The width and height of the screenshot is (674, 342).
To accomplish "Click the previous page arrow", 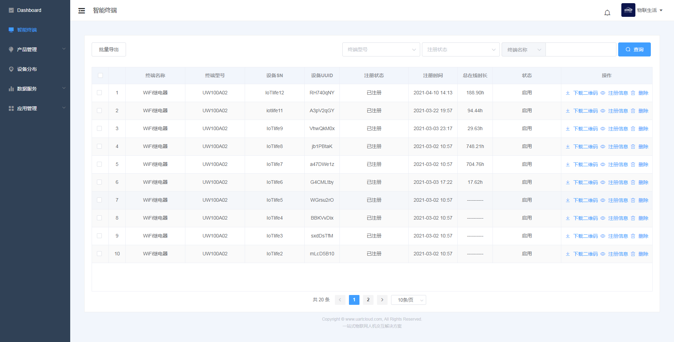I will pyautogui.click(x=340, y=300).
